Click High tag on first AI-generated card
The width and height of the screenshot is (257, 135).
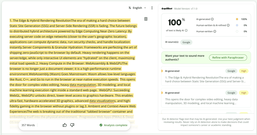point(243,71)
